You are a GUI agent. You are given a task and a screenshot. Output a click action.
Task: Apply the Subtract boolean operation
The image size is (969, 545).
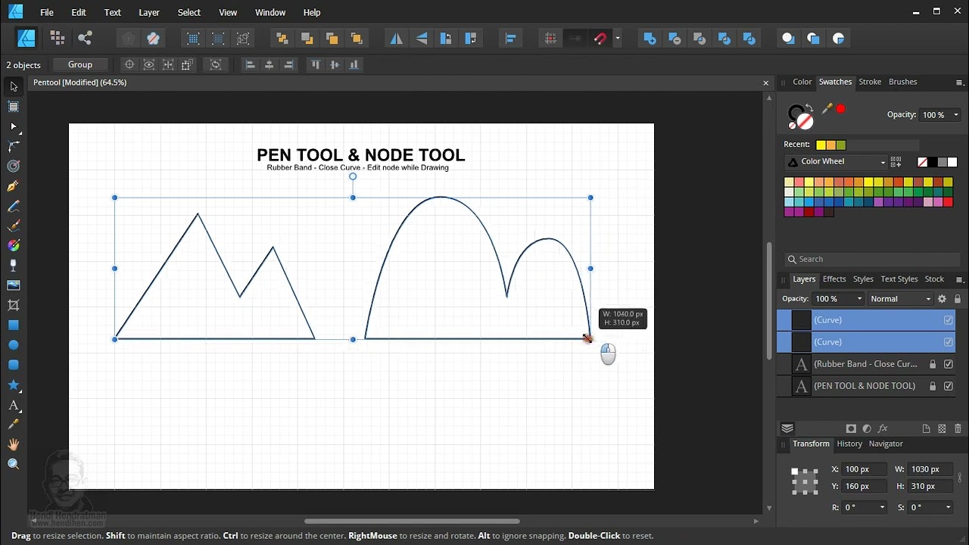point(675,39)
